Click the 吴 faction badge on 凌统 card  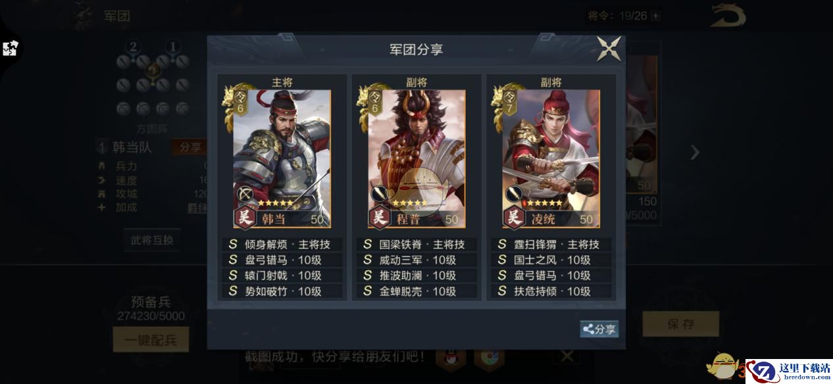pos(513,218)
